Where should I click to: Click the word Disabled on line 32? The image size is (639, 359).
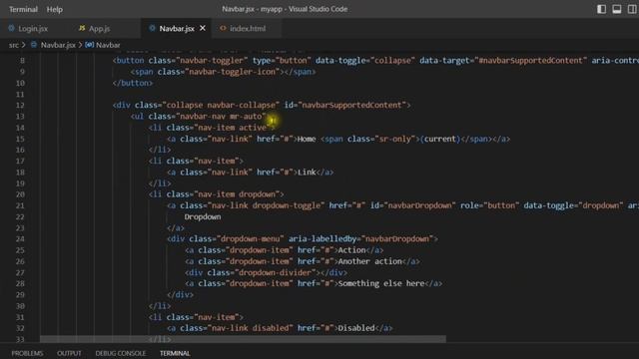pyautogui.click(x=356, y=328)
